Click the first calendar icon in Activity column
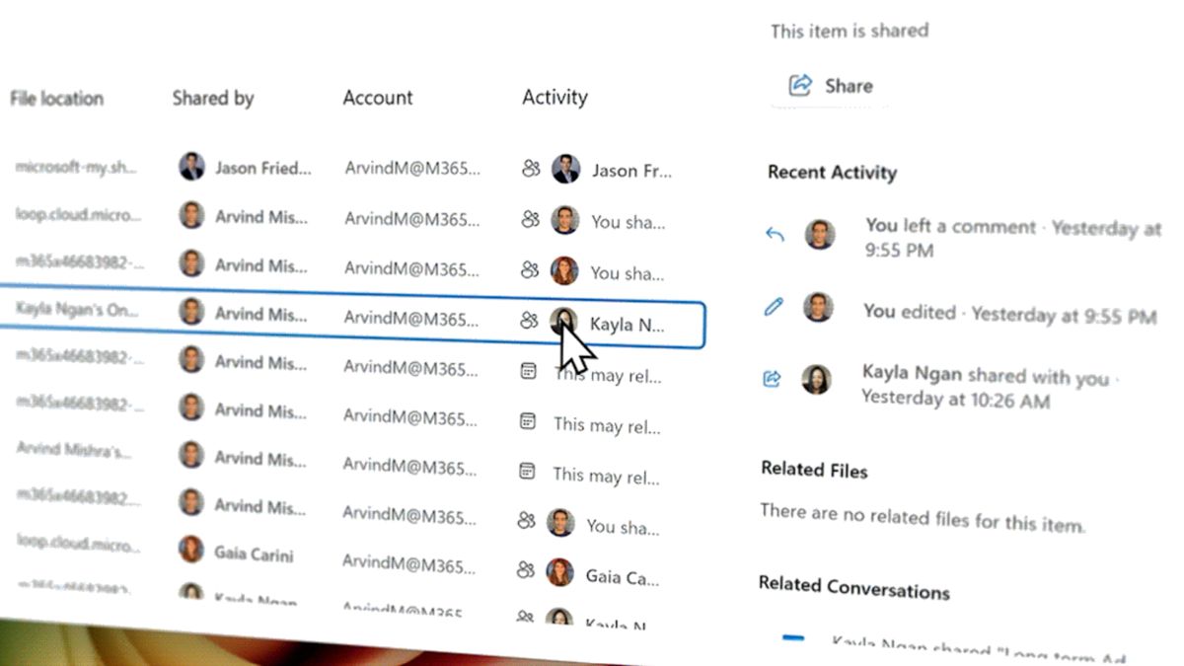 point(529,371)
